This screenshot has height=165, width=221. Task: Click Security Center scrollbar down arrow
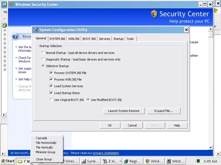tap(211, 147)
